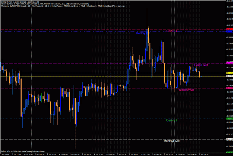Click the Daily R1 line label
Viewport: 233px width, 156px height.
click(171, 31)
